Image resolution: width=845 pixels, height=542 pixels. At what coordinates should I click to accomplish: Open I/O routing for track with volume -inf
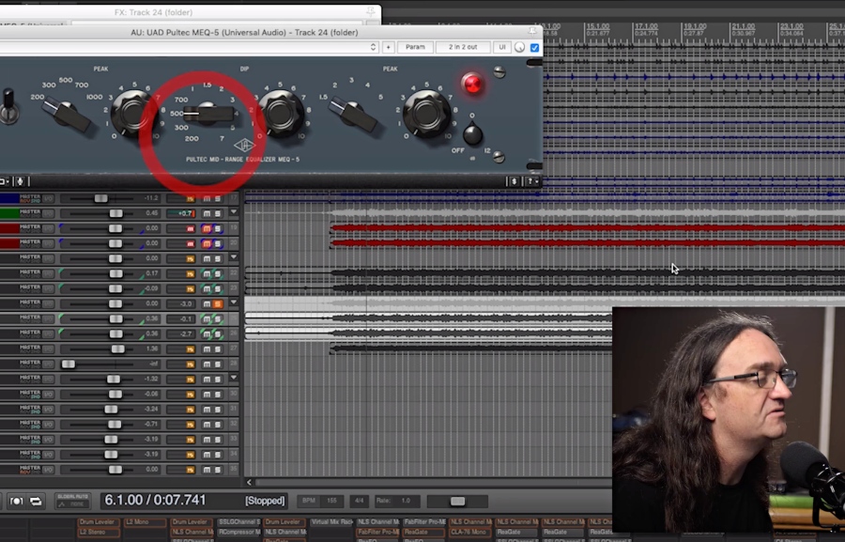point(49,364)
